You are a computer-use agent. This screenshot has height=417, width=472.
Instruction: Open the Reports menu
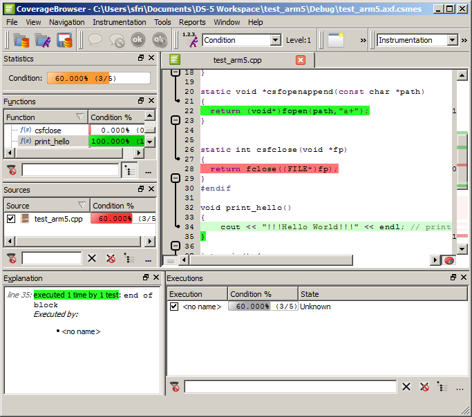pyautogui.click(x=192, y=22)
